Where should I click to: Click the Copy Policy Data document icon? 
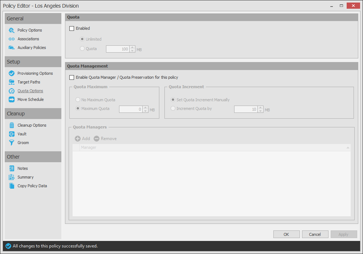(x=12, y=186)
